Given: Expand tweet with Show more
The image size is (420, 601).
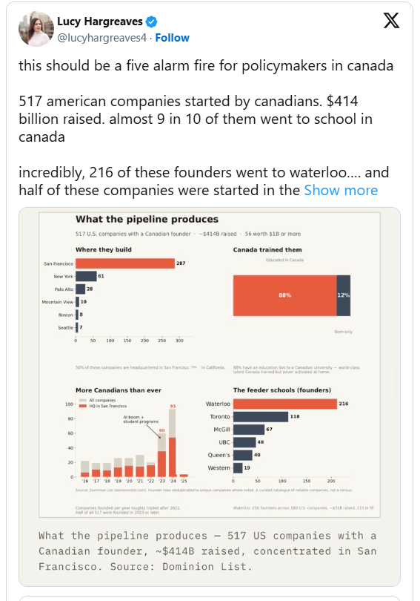Looking at the screenshot, I should pyautogui.click(x=341, y=191).
